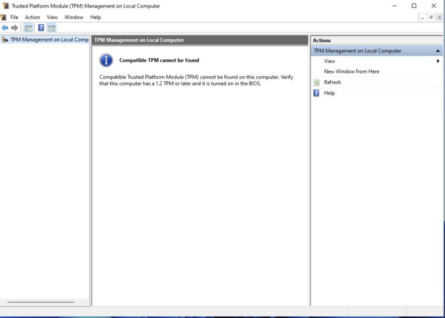Click the forward navigation arrow
This screenshot has width=445, height=318.
14,27
